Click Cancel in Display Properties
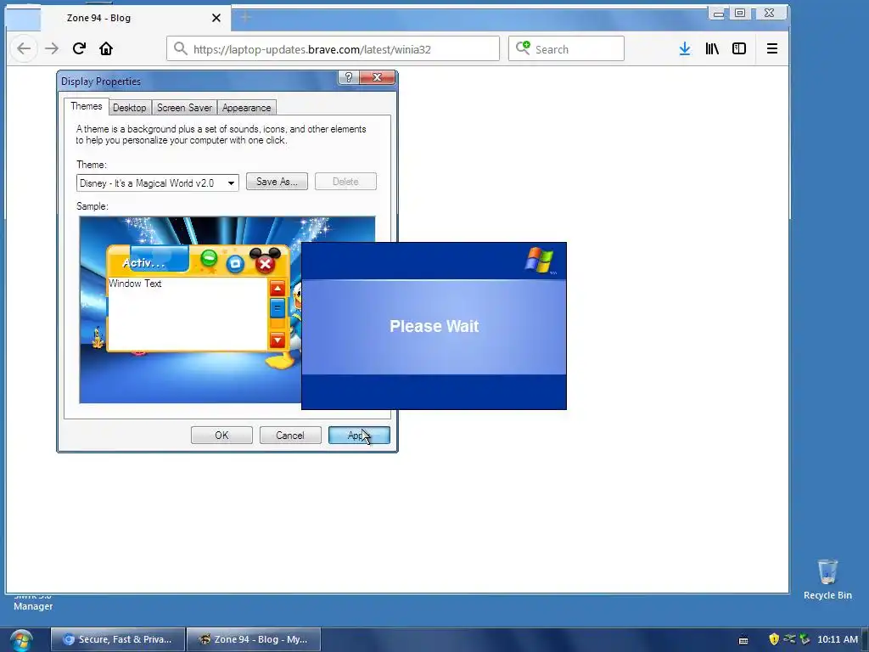 (290, 436)
